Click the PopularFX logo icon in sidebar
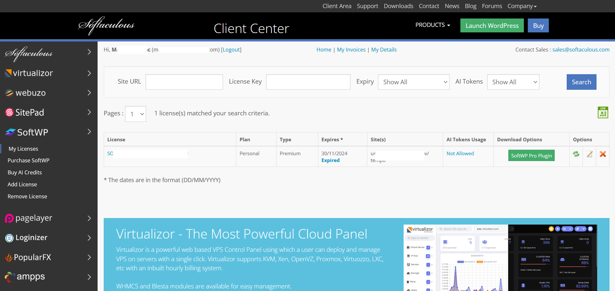Screen dimensions: 615x291 9,258
